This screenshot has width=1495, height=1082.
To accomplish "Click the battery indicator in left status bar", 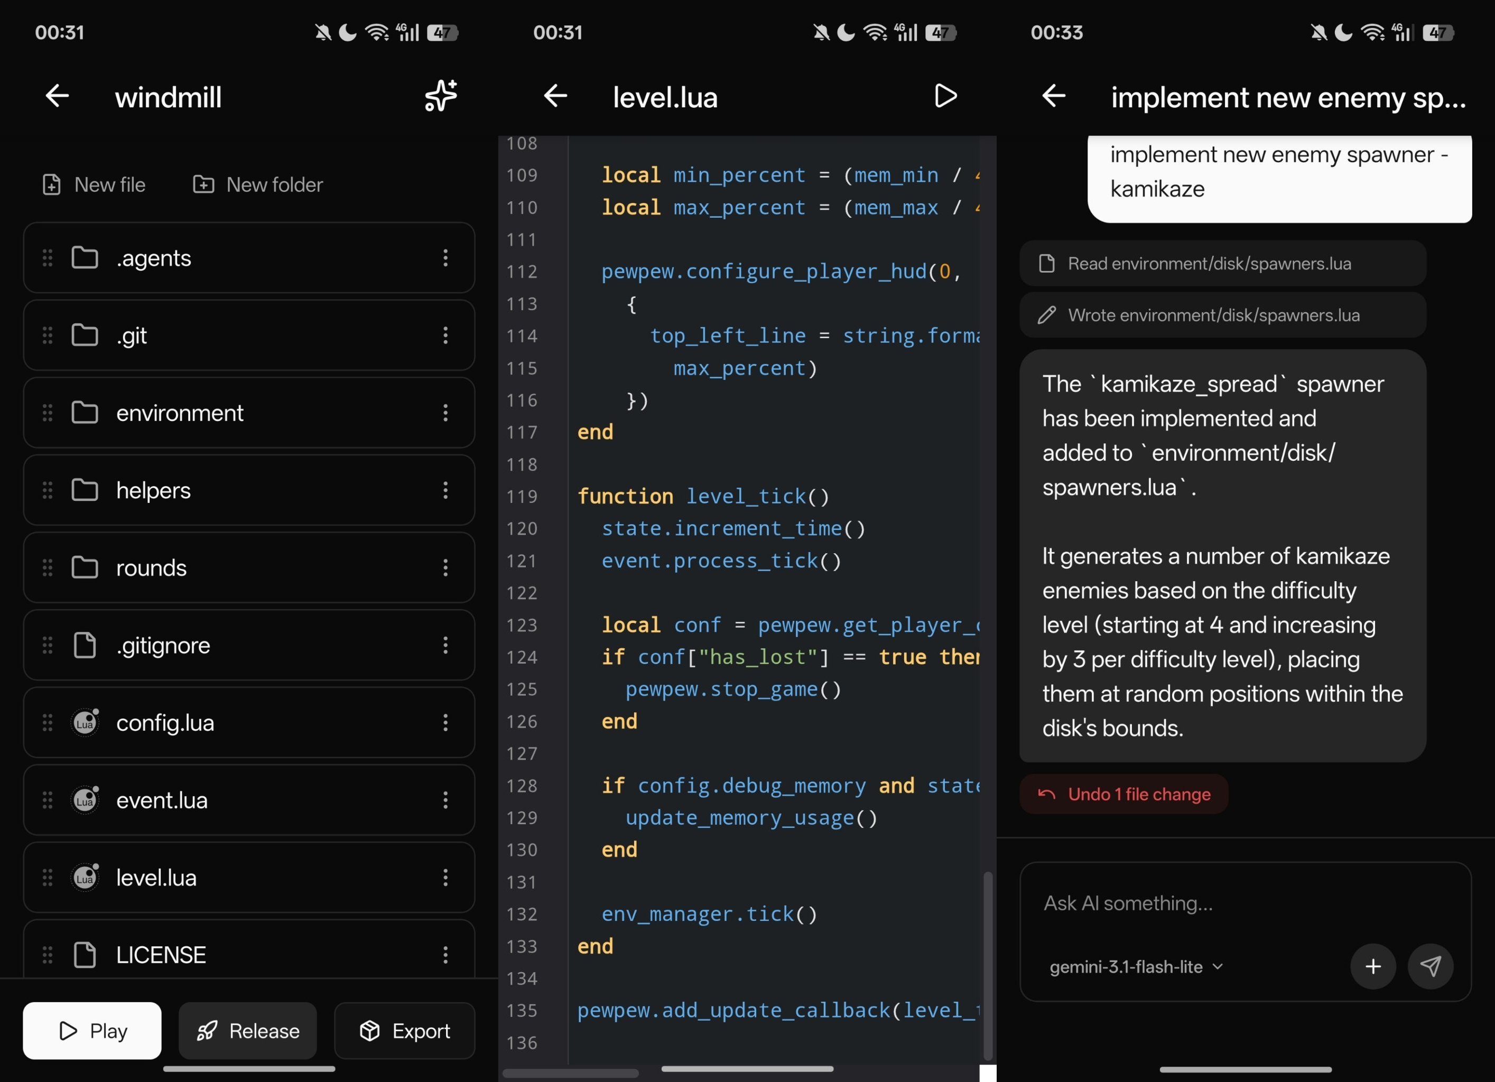I will (442, 32).
